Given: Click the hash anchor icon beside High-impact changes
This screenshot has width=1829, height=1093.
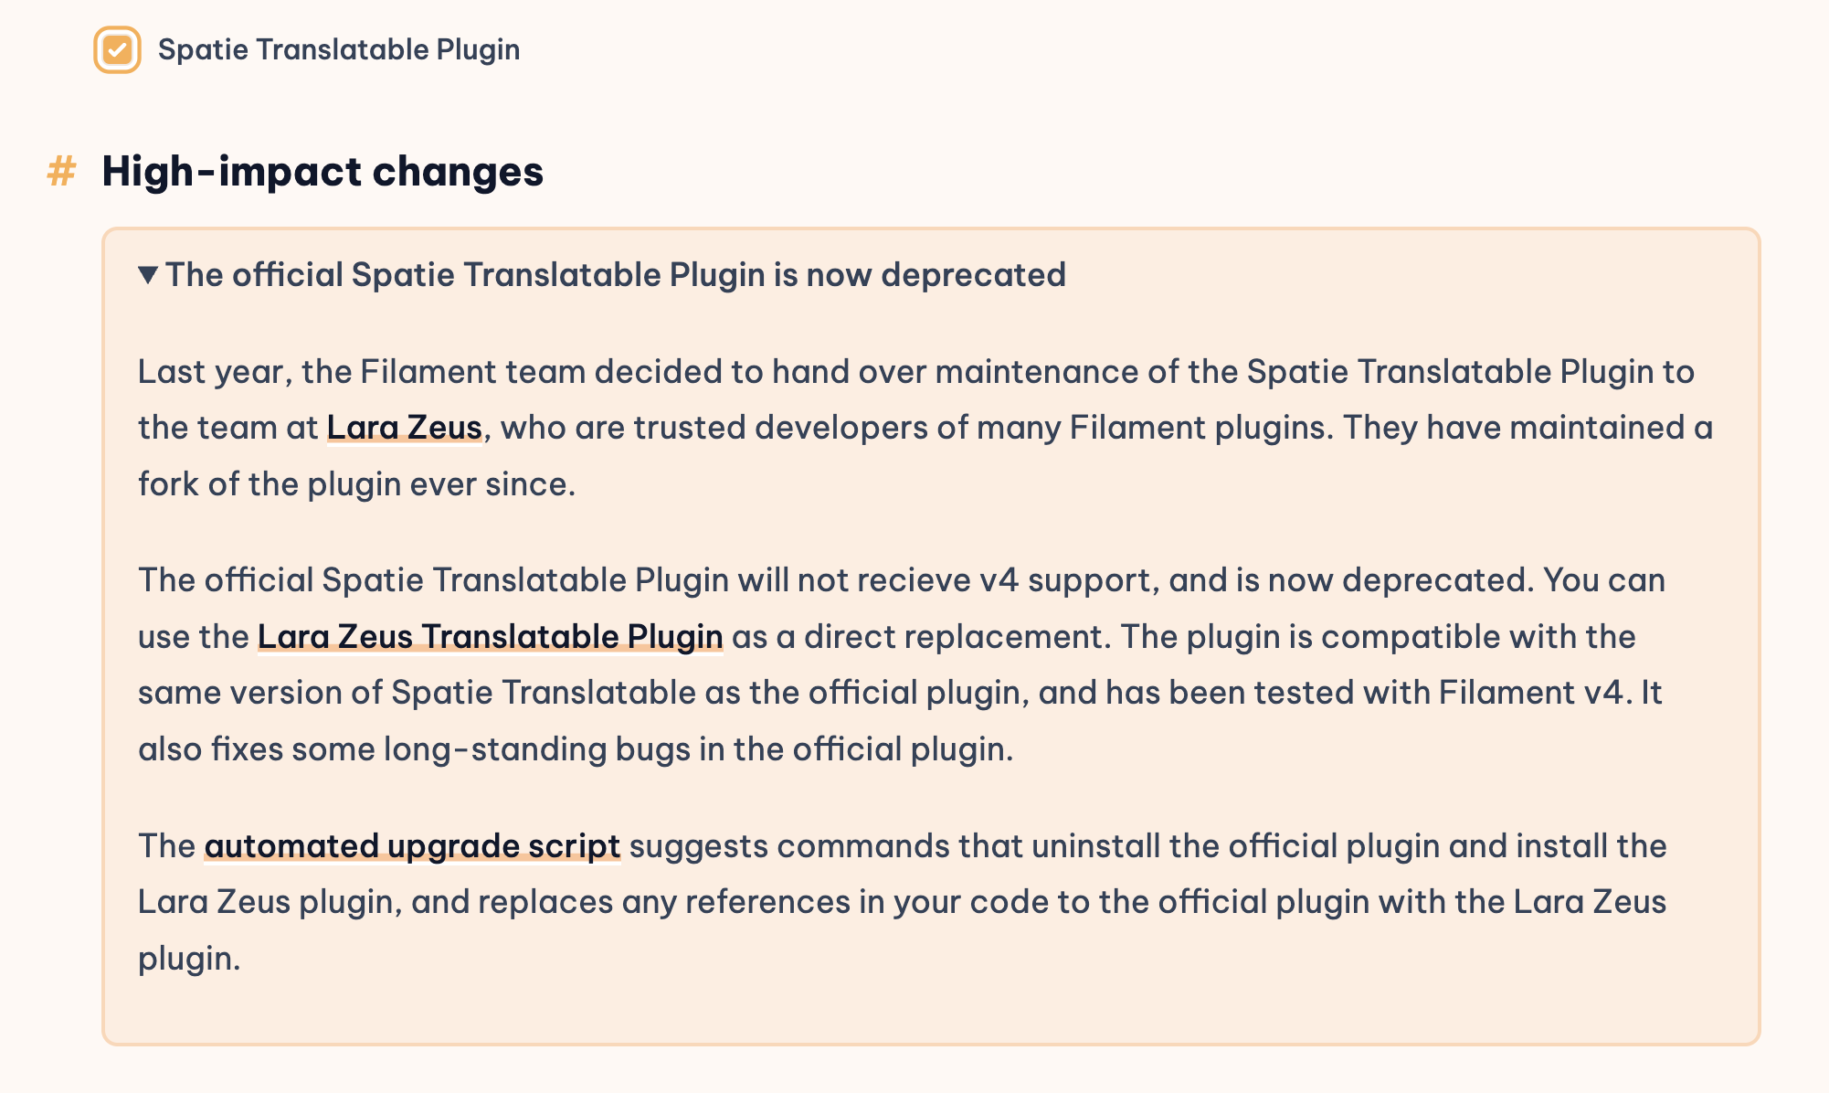Looking at the screenshot, I should [61, 172].
